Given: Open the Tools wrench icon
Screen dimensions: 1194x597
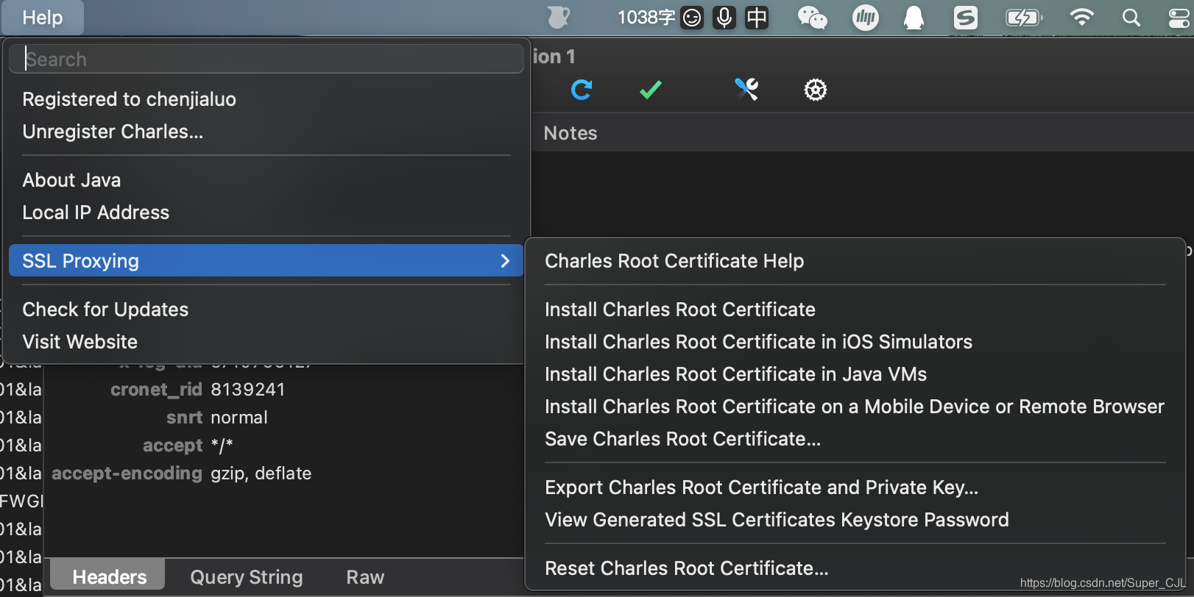Looking at the screenshot, I should [746, 90].
